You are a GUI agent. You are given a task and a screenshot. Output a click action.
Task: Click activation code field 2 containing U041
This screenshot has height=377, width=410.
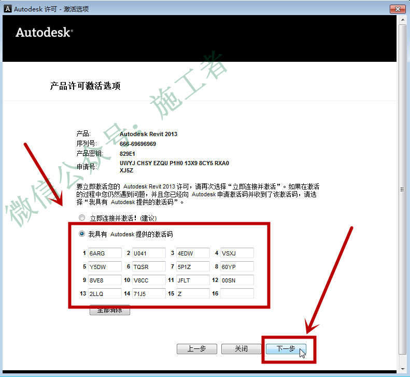point(149,253)
